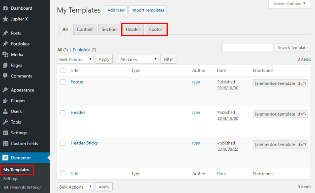The width and height of the screenshot is (315, 193).
Task: Expand the Screen Options panel
Action: click(289, 3)
